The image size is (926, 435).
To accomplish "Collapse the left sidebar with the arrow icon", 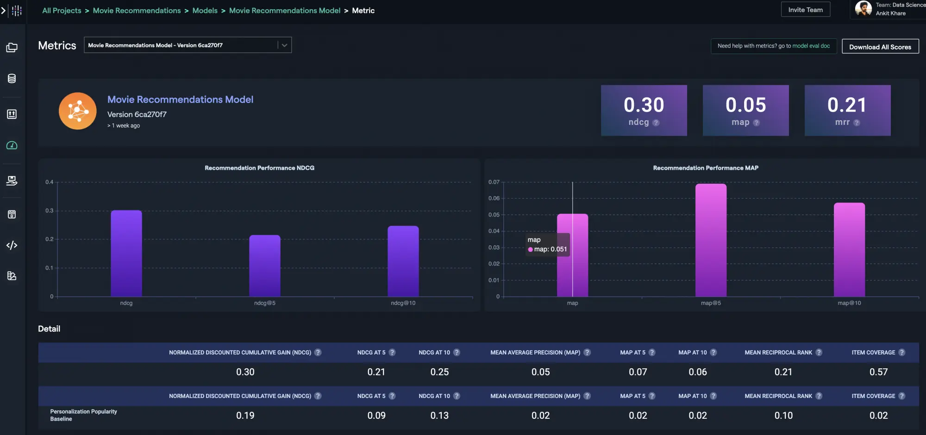I will [x=5, y=10].
